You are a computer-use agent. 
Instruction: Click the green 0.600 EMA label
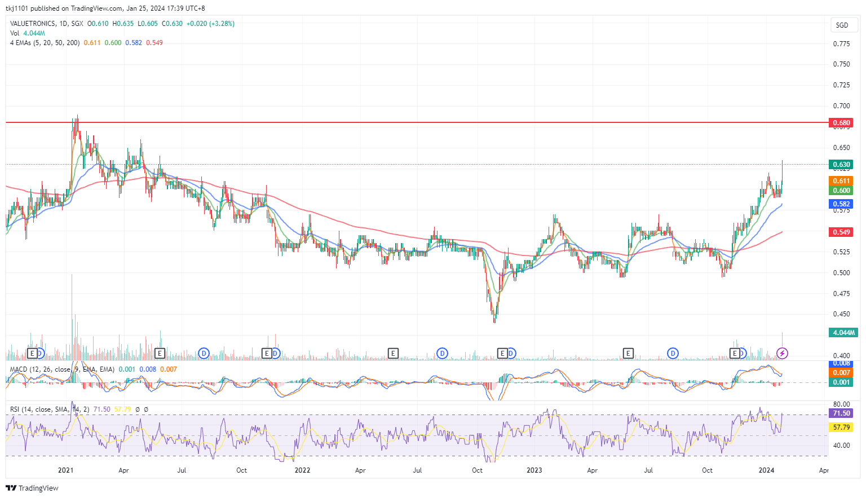click(842, 191)
